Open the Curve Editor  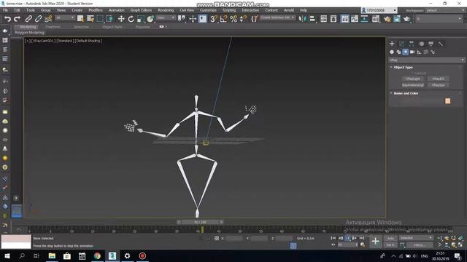[355, 19]
